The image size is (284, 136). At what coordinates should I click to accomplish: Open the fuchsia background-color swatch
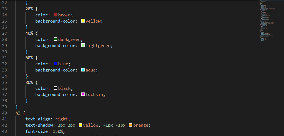83,94
